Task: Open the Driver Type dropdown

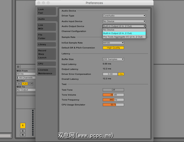Action: (x=124, y=16)
